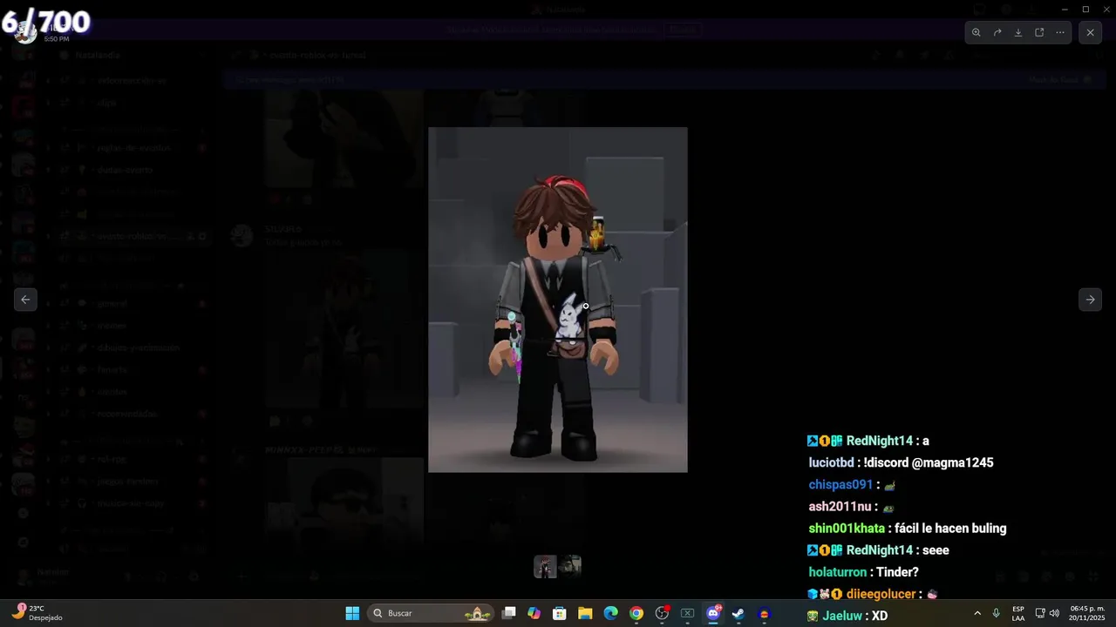Go to the previous image arrow

(x=25, y=300)
